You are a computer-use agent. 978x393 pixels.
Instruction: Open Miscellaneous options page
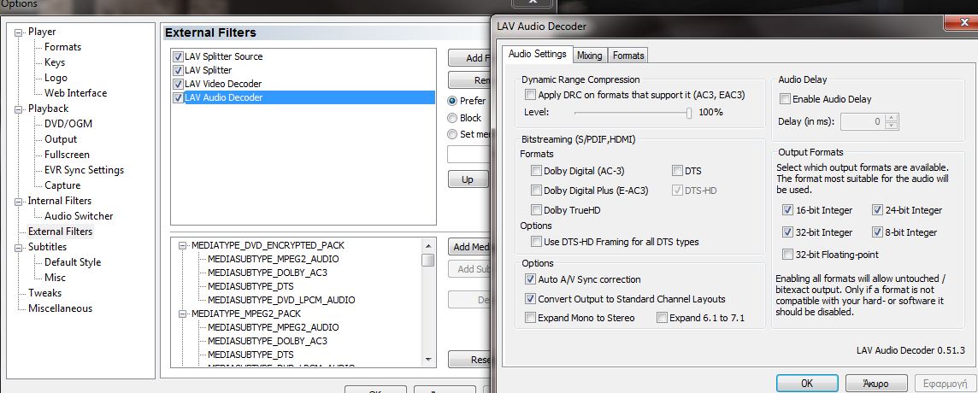[x=60, y=308]
